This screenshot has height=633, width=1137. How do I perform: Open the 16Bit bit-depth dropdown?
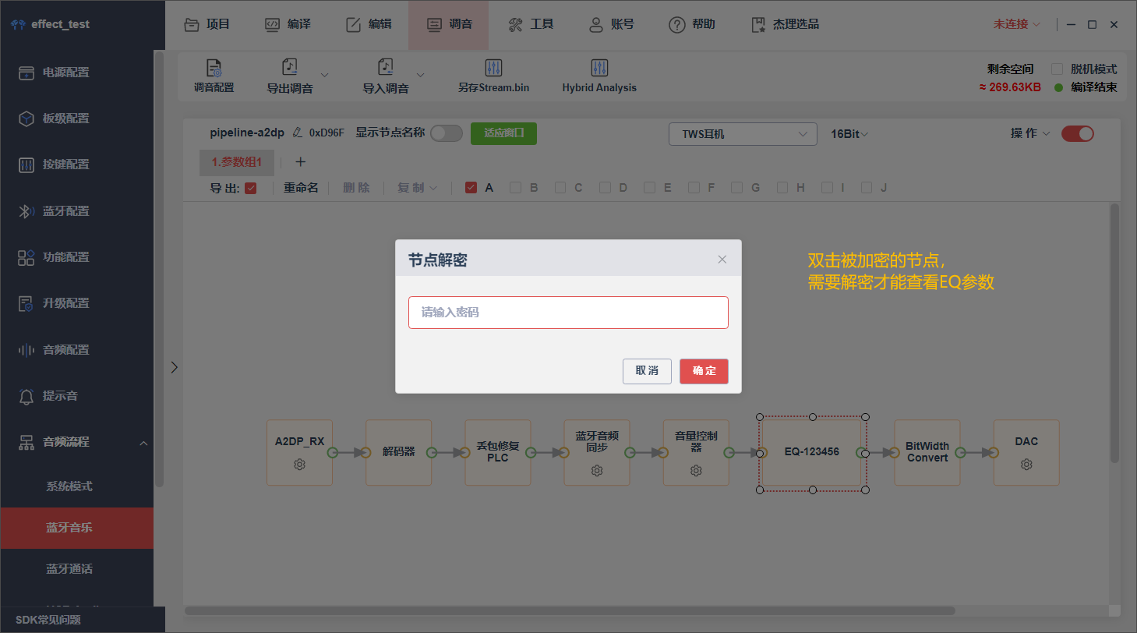(849, 134)
